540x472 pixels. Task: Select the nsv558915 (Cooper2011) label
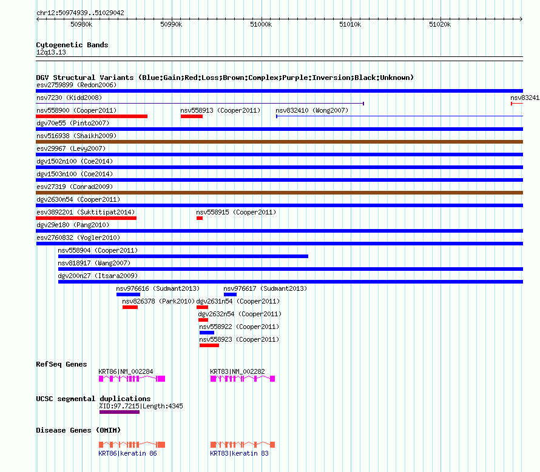click(236, 212)
